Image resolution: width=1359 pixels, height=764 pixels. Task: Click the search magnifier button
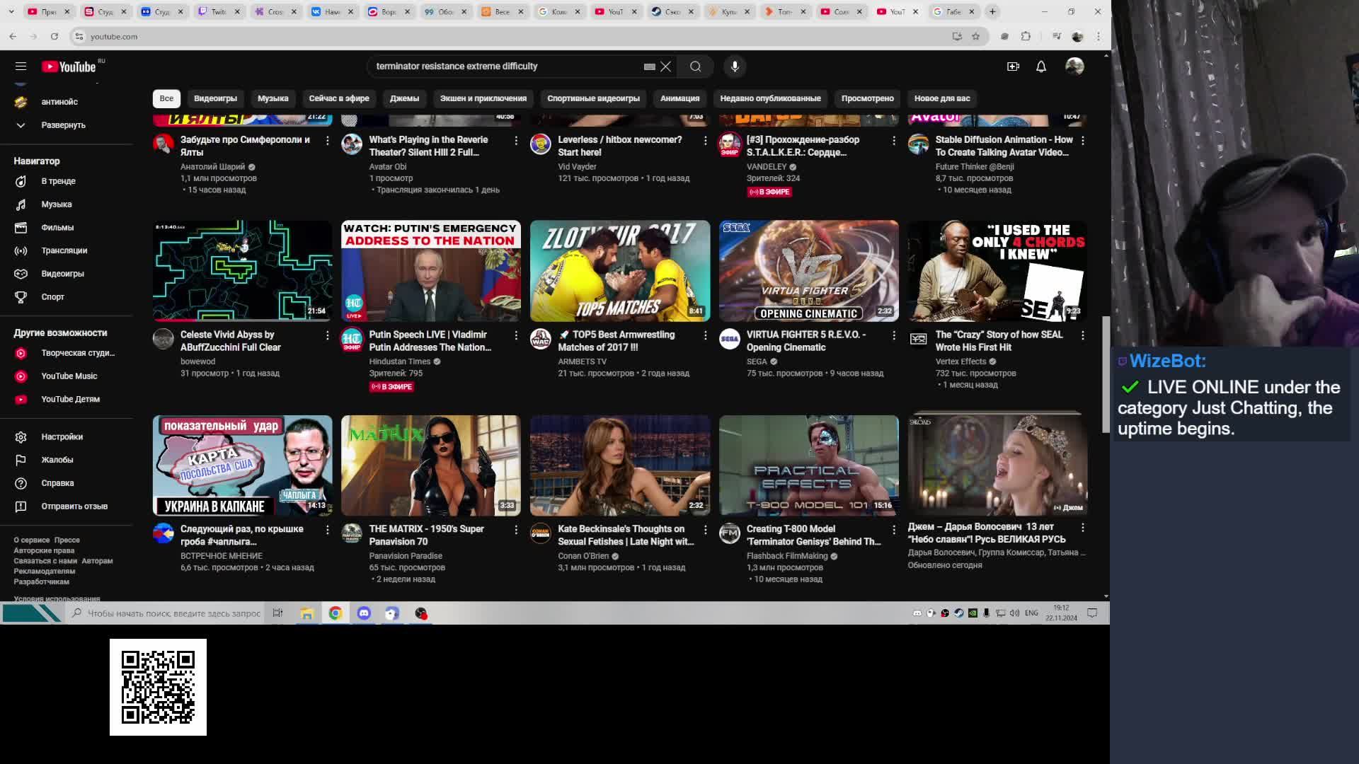click(695, 66)
